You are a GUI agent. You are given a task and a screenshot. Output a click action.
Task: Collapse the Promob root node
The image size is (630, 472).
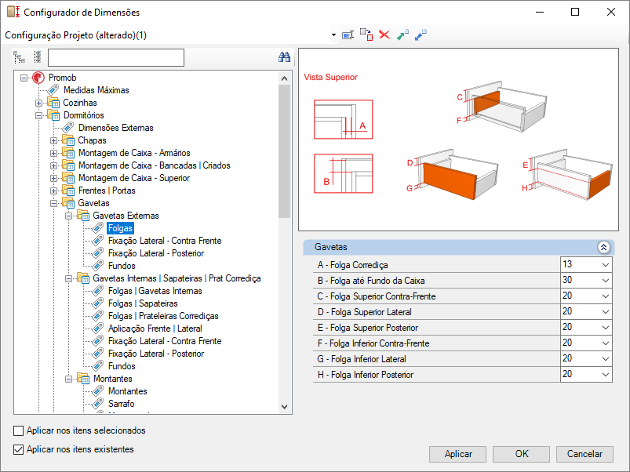coord(24,78)
